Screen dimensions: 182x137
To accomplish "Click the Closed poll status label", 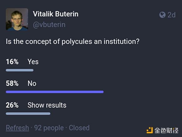I will (79, 128).
